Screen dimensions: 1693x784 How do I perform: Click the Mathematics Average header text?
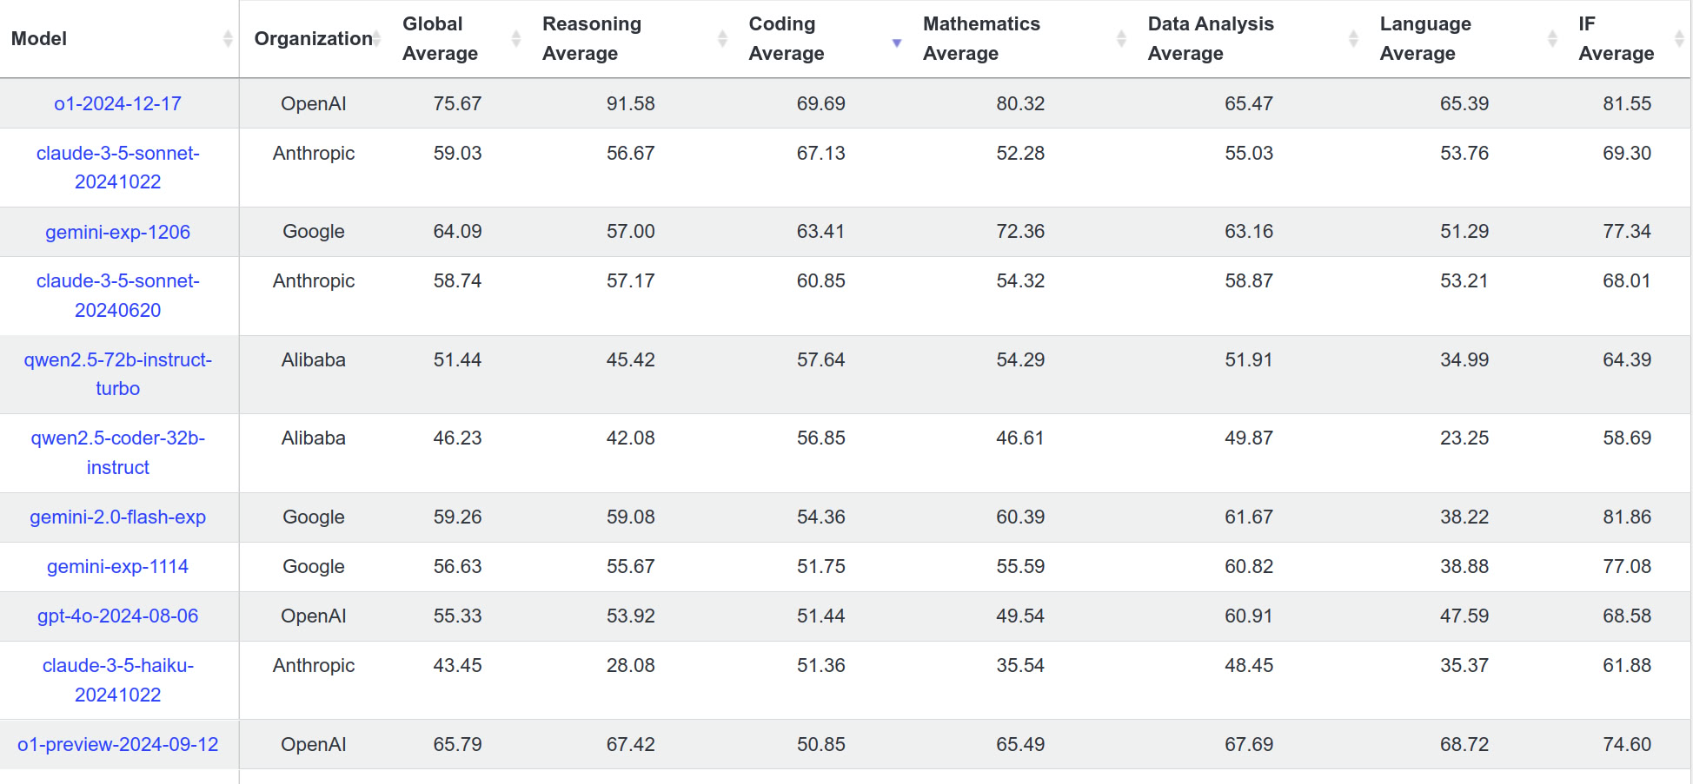click(x=981, y=38)
